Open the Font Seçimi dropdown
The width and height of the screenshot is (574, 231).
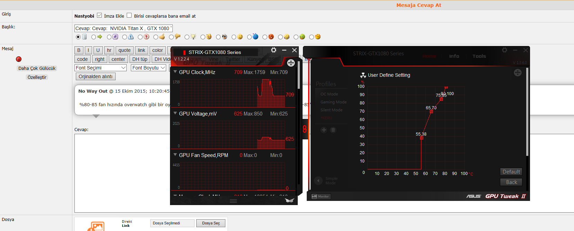[x=101, y=68]
